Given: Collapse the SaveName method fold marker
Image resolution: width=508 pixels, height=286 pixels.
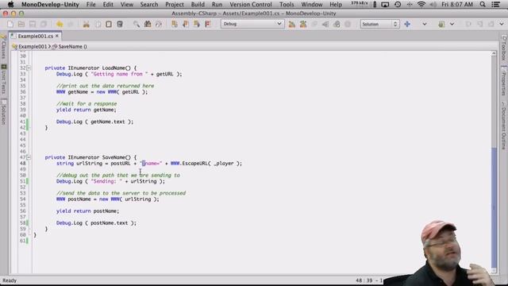Looking at the screenshot, I should coord(29,157).
